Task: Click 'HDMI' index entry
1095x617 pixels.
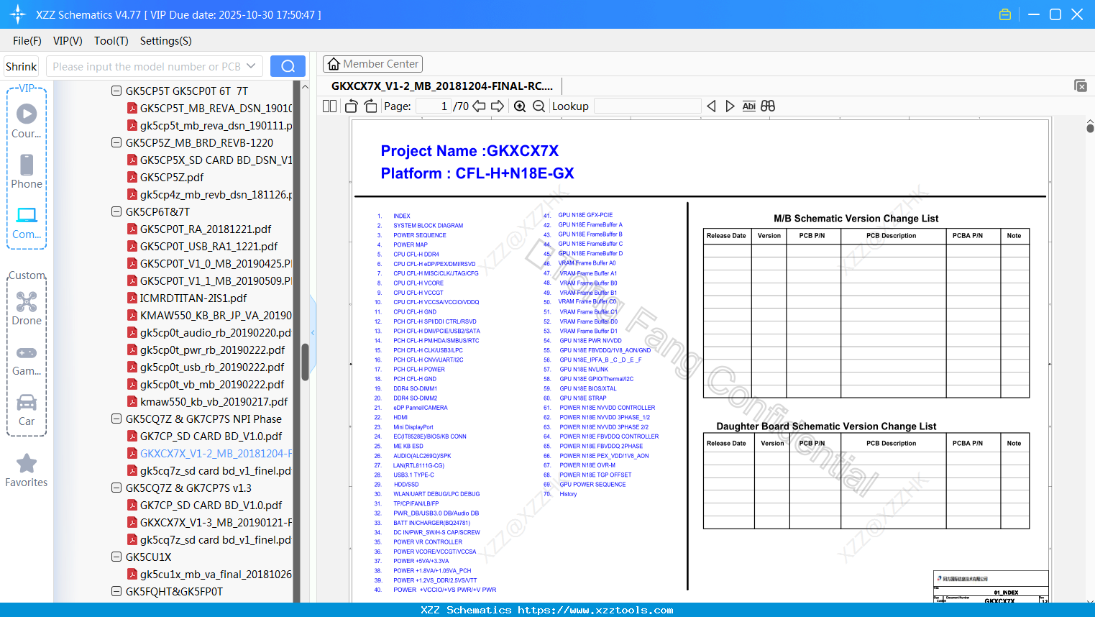Action: pos(400,417)
